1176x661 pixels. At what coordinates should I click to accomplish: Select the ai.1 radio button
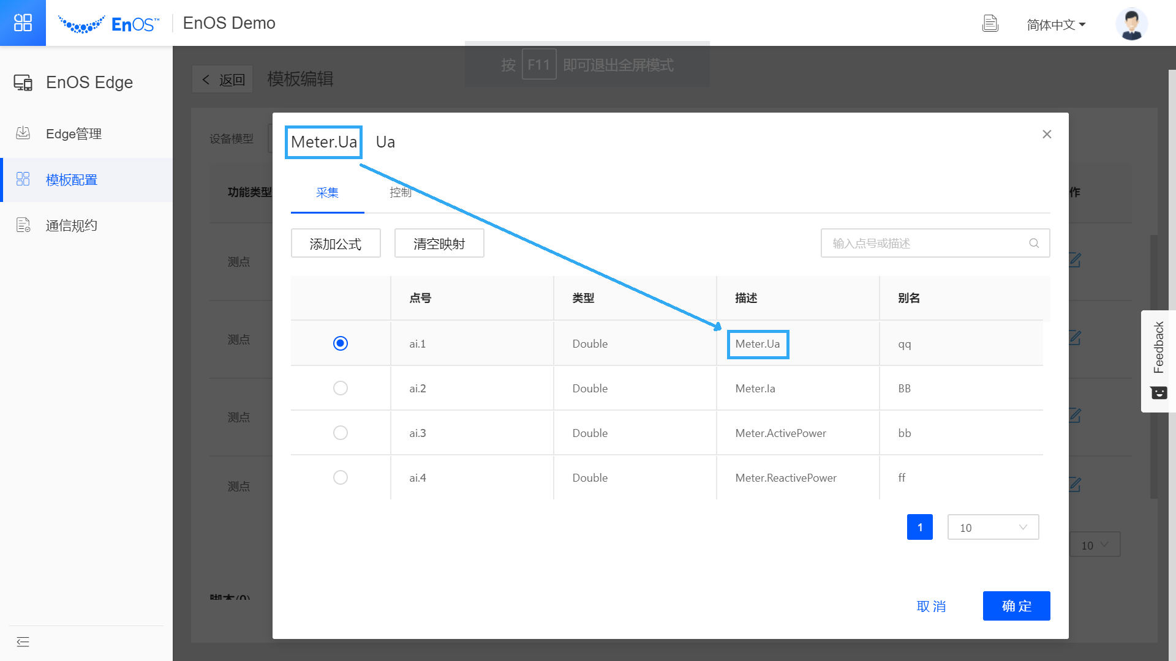[341, 343]
